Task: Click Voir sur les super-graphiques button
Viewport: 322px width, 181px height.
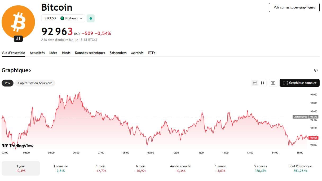Action: click(294, 7)
